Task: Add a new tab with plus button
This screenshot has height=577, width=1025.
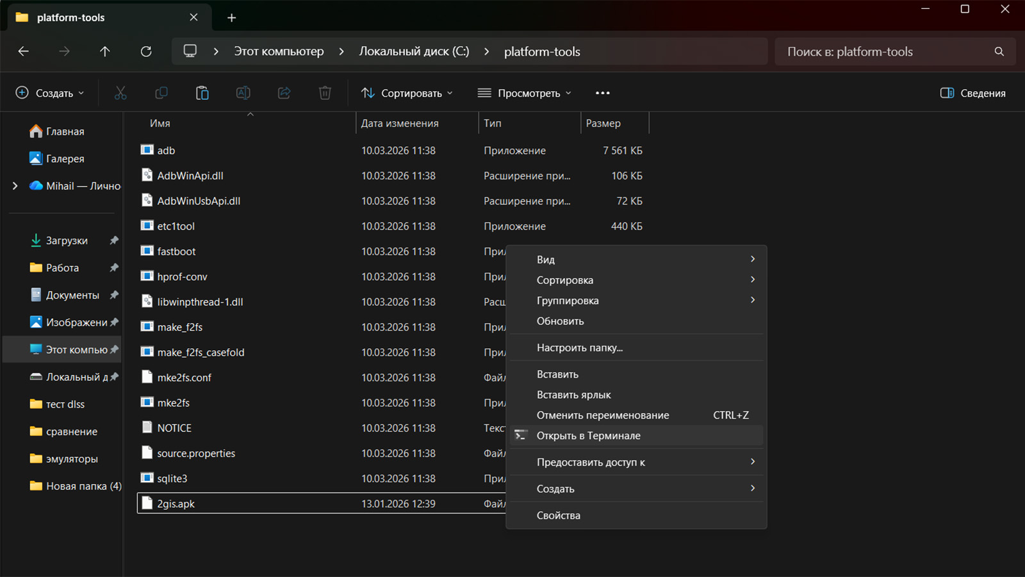Action: point(232,18)
